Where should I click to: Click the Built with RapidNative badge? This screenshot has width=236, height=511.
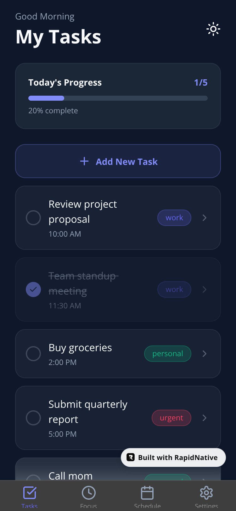tap(173, 458)
